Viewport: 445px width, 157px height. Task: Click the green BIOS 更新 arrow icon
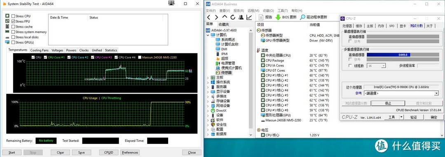278,17
